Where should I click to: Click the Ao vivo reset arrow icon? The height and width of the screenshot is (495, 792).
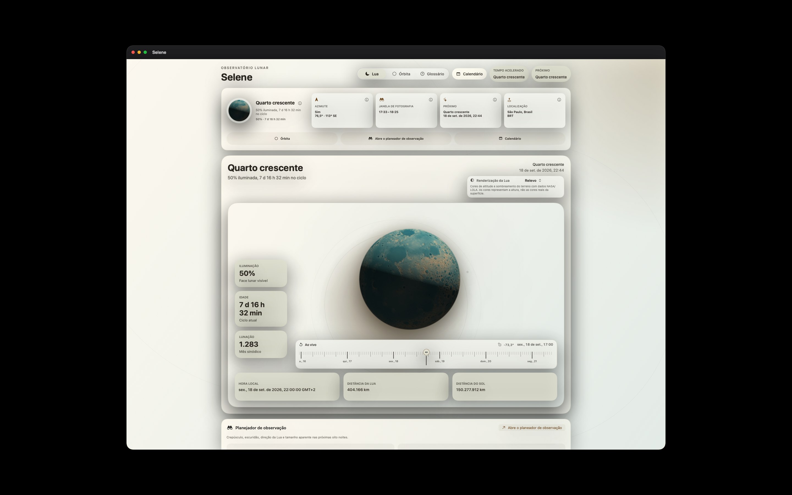click(x=301, y=344)
